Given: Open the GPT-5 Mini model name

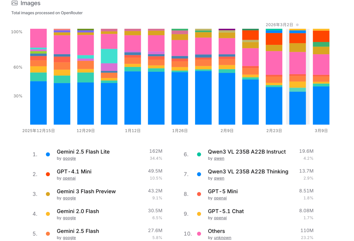Looking at the screenshot, I should pyautogui.click(x=223, y=191).
